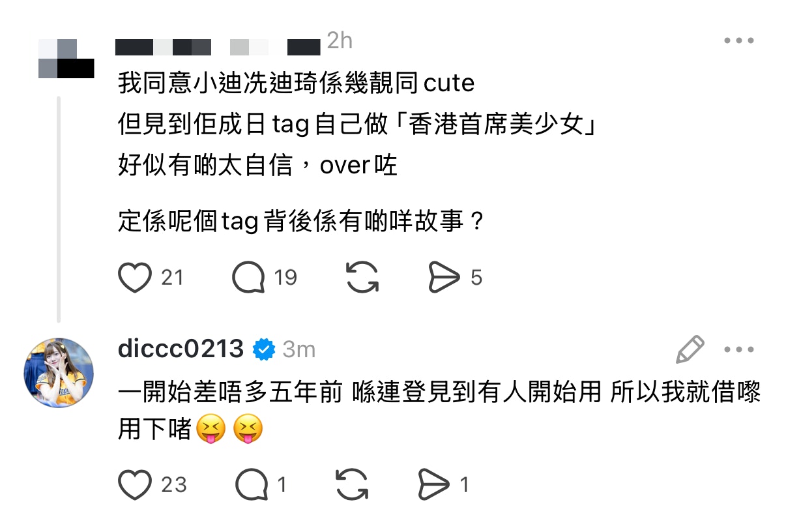Open the original post's 19 replies

click(249, 278)
